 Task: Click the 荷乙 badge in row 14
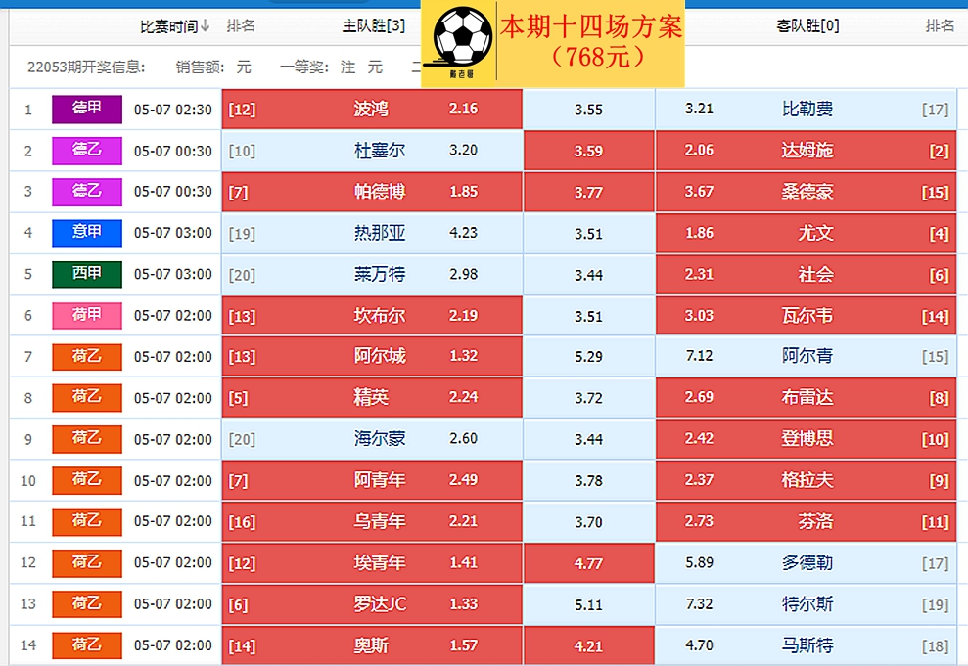pos(87,645)
